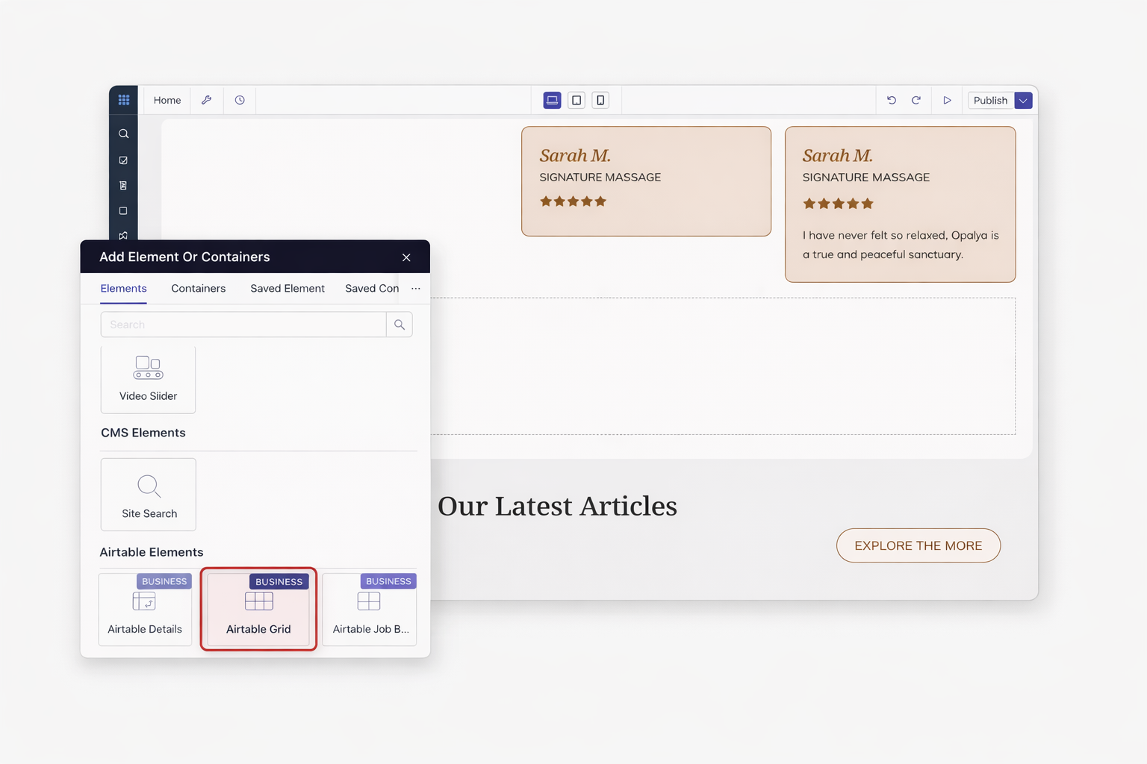Switch to tablet view mode
Image resolution: width=1147 pixels, height=764 pixels.
pyautogui.click(x=576, y=100)
